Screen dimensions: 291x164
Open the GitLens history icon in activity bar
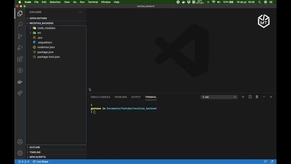[x=20, y=71]
